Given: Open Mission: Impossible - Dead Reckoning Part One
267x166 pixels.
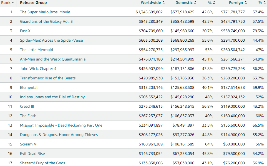Looking at the screenshot, I should pos(61,125).
